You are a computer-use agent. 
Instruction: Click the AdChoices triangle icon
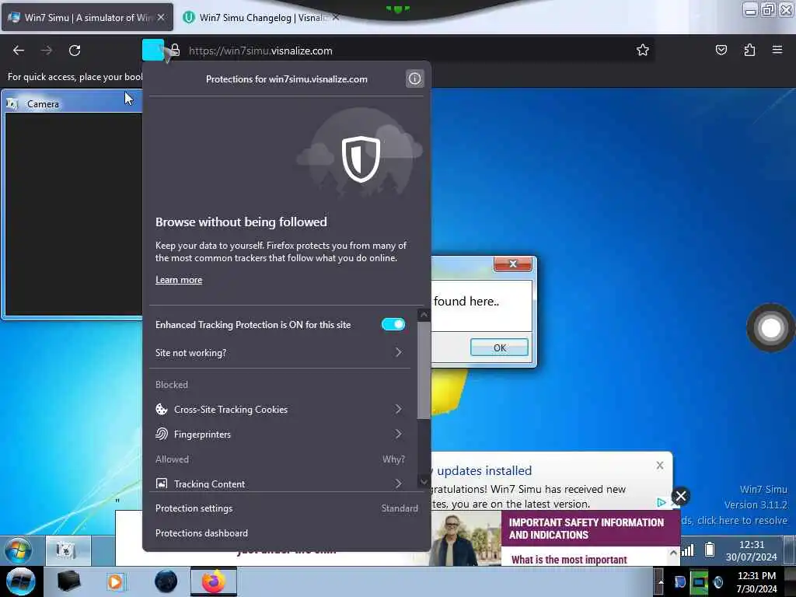pos(661,503)
